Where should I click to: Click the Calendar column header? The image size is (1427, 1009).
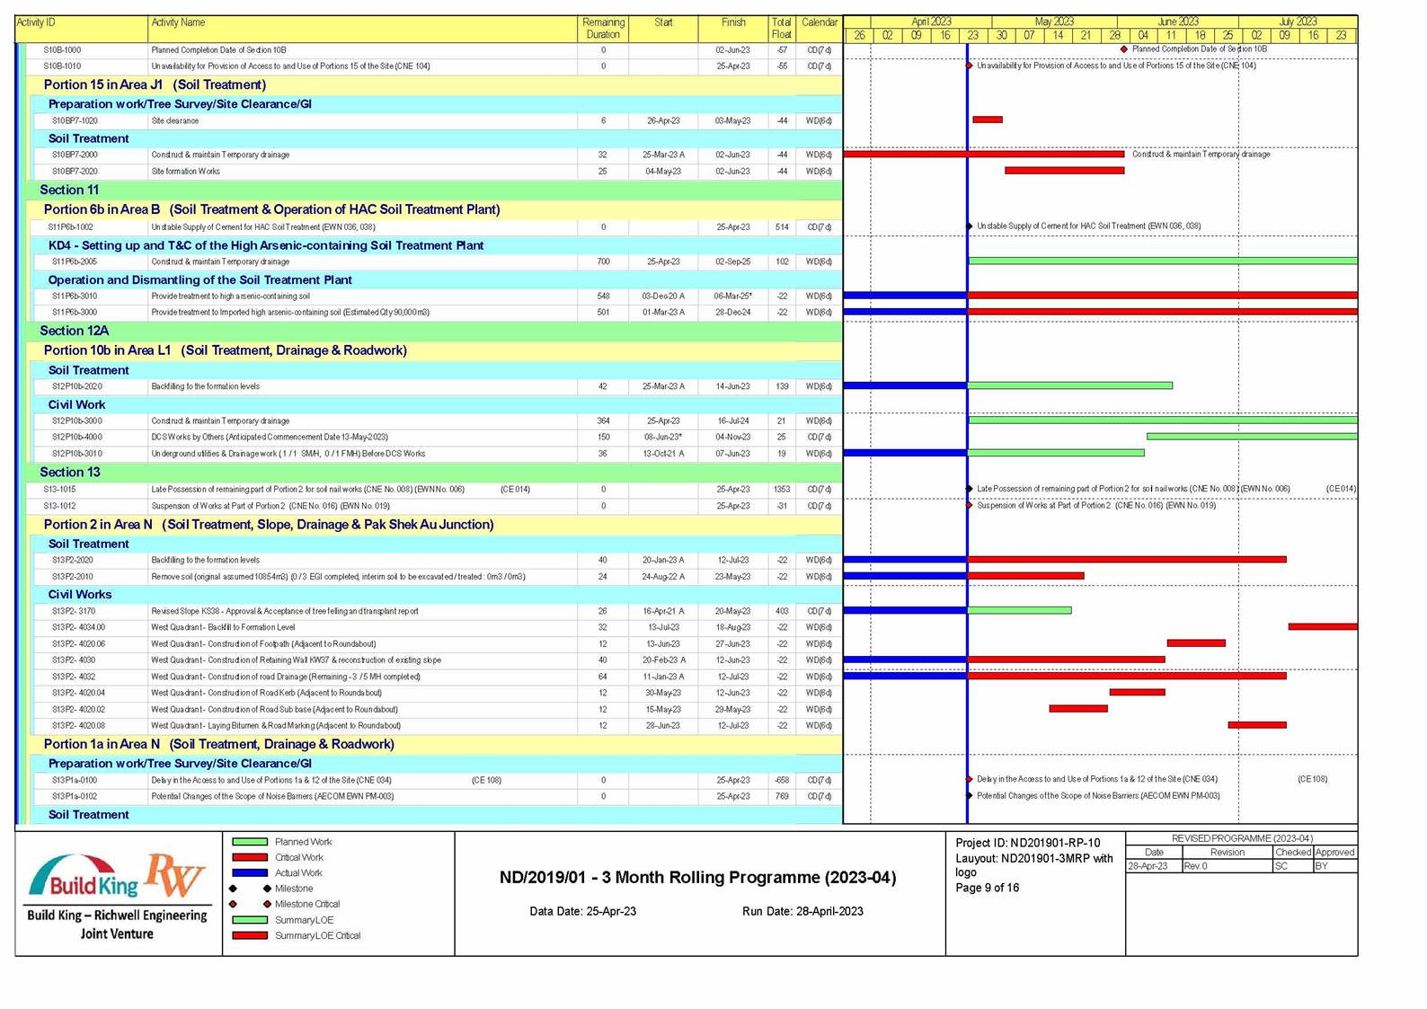point(820,28)
